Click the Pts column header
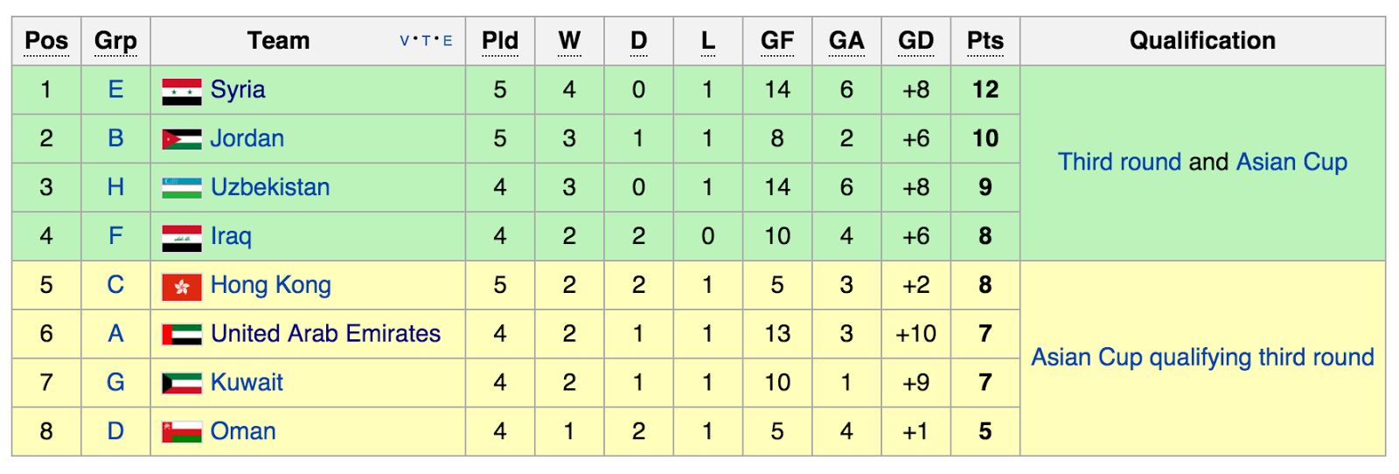1399x474 pixels. 985,41
